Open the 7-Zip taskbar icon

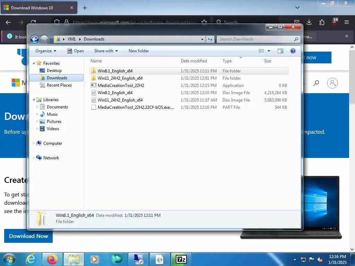pyautogui.click(x=181, y=259)
